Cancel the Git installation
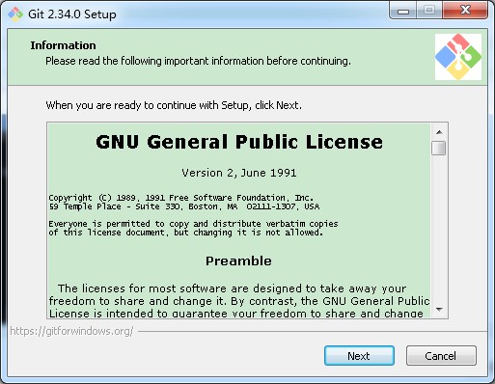Image resolution: width=495 pixels, height=384 pixels. [441, 356]
